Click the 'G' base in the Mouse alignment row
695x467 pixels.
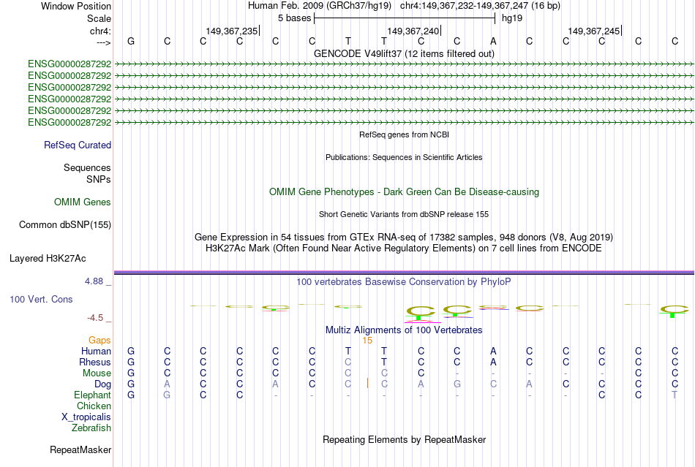131,373
